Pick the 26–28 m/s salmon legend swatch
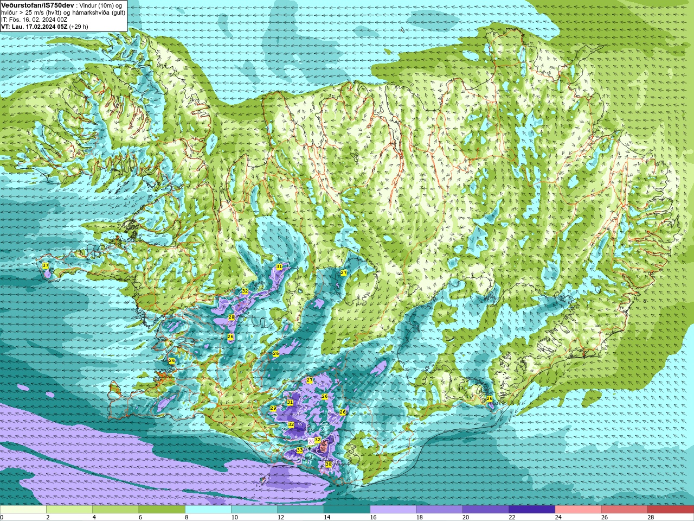The image size is (694, 521). coord(625,510)
